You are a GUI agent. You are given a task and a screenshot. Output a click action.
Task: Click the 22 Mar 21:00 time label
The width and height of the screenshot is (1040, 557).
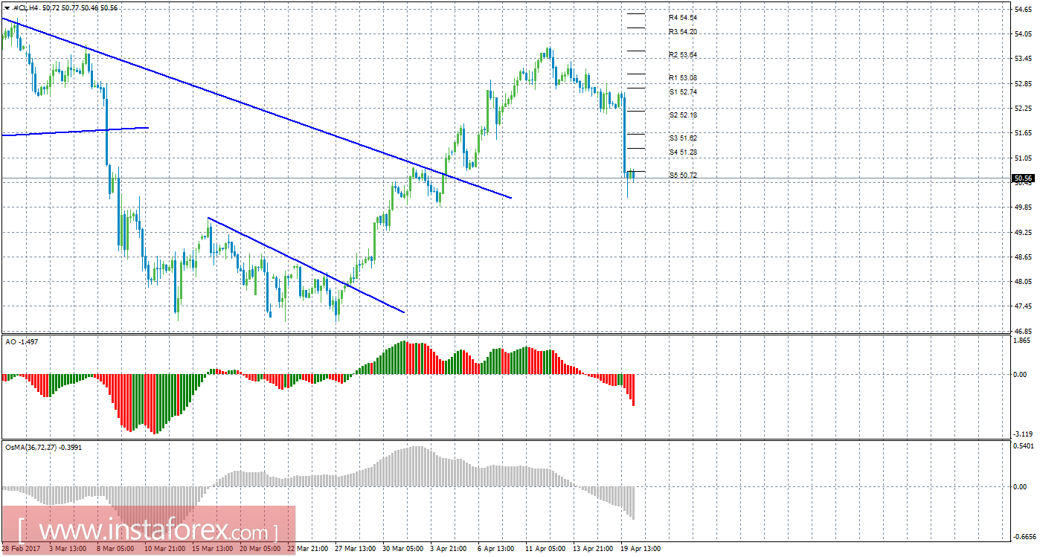[x=306, y=549]
